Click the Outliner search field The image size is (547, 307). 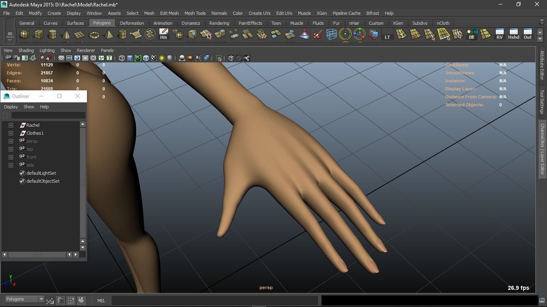pos(48,116)
